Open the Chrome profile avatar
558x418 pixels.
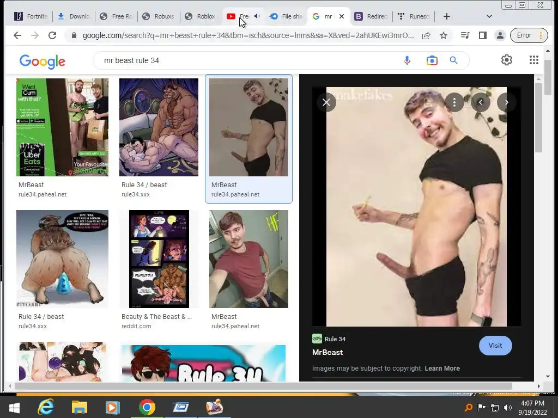pos(500,35)
